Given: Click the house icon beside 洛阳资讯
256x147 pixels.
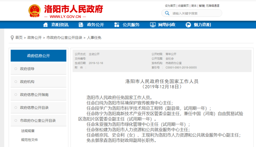Looking at the screenshot, I should [x=45, y=25].
